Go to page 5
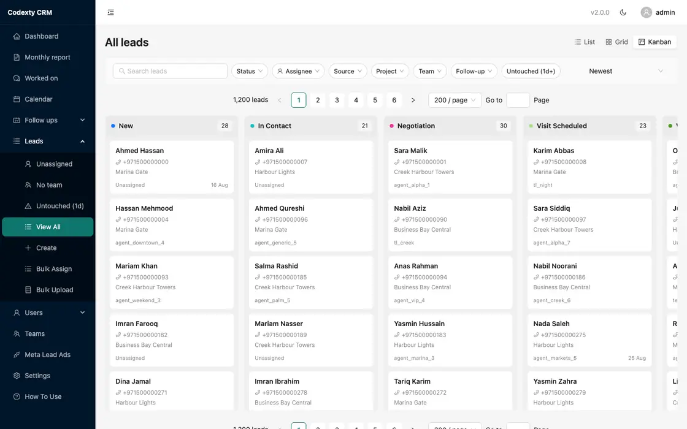Viewport: 687px width, 429px height. click(375, 101)
